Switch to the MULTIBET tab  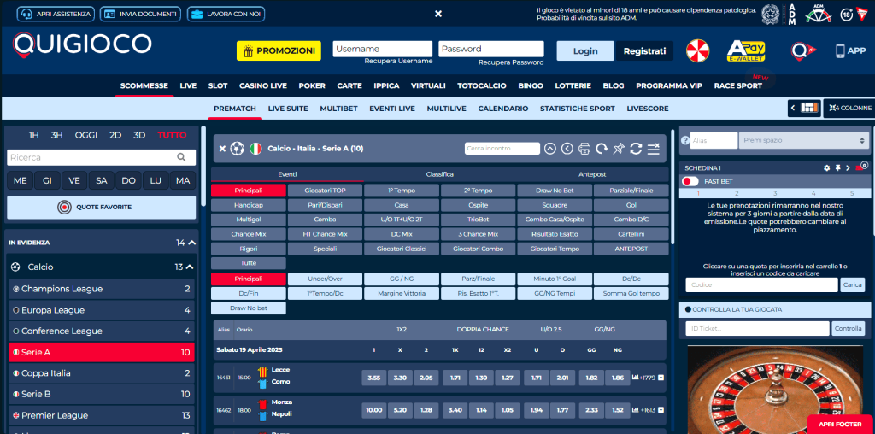[338, 108]
